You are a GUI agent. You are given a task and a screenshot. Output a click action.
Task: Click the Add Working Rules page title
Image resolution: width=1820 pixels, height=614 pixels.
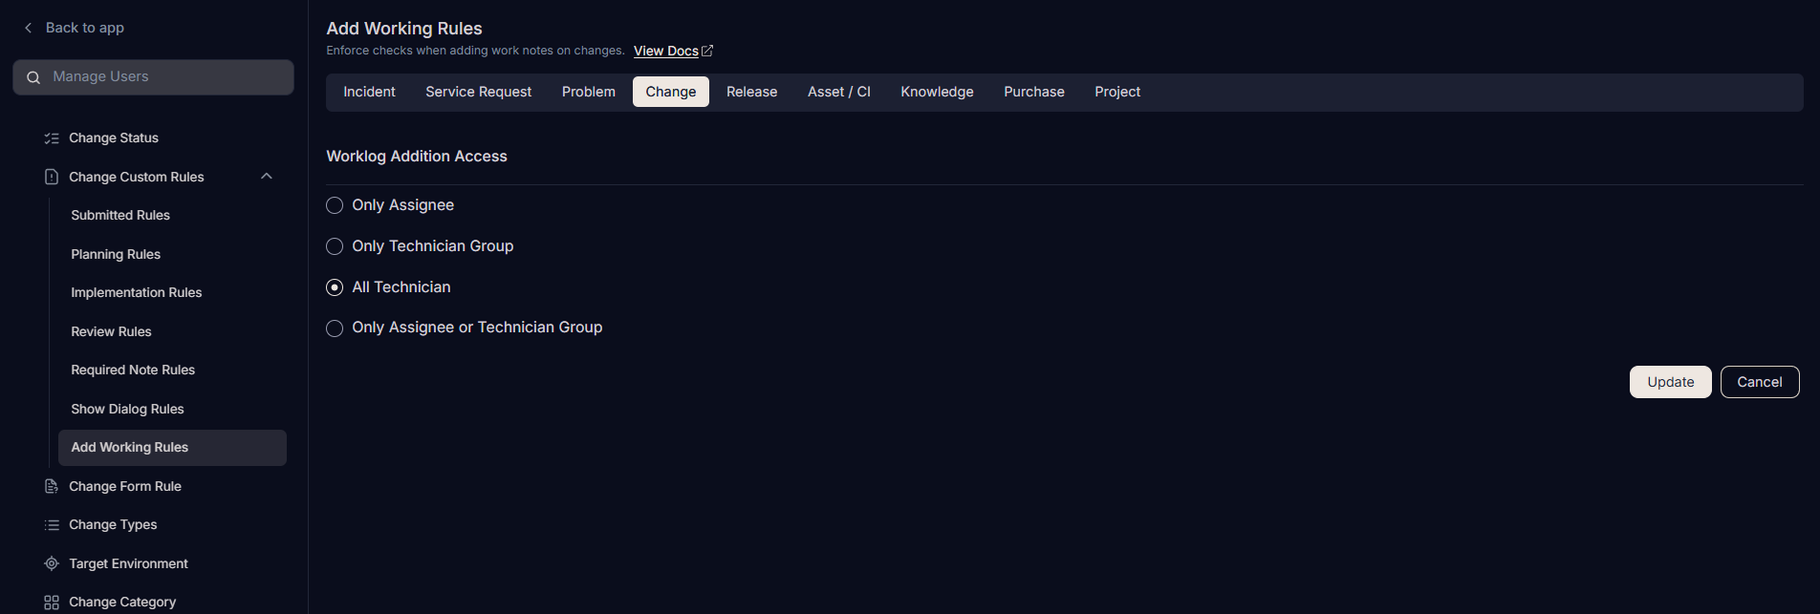(x=404, y=29)
